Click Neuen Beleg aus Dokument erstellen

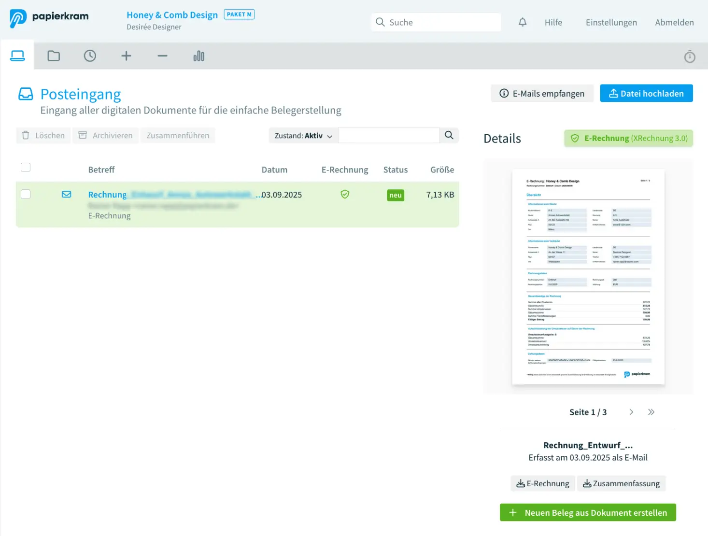click(588, 512)
